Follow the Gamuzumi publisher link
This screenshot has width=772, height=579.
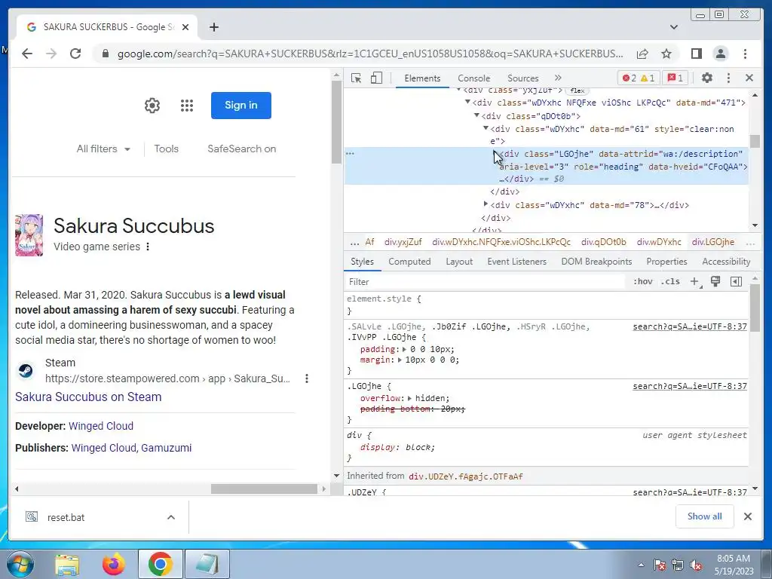[167, 448]
